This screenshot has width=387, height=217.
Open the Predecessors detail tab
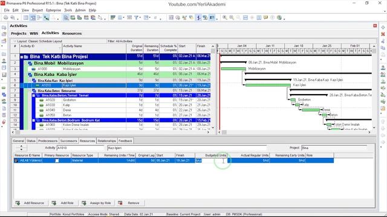click(48, 140)
